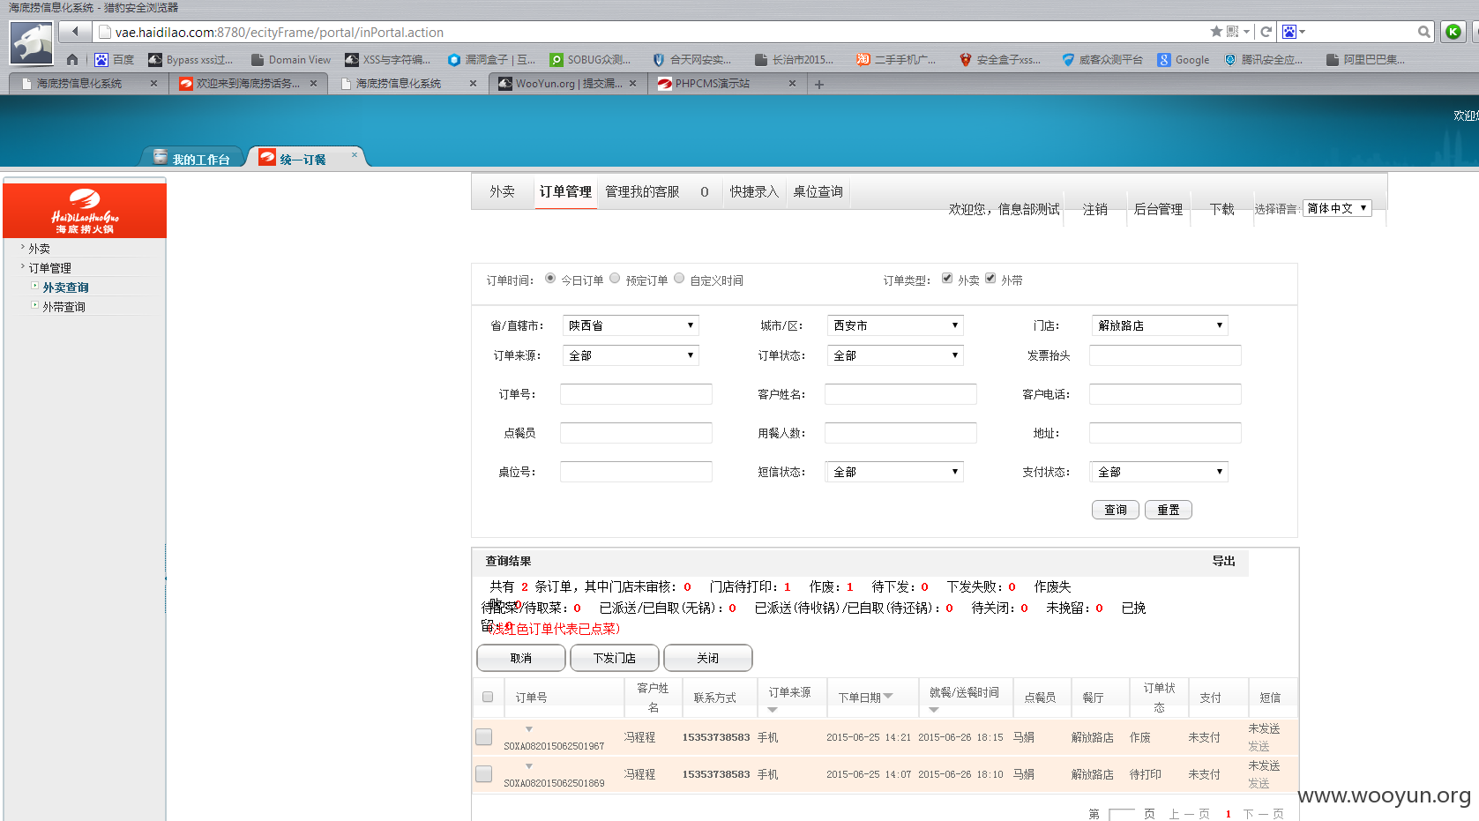Image resolution: width=1479 pixels, height=821 pixels.
Task: Open the 订单来源 dropdown
Action: [x=631, y=355]
